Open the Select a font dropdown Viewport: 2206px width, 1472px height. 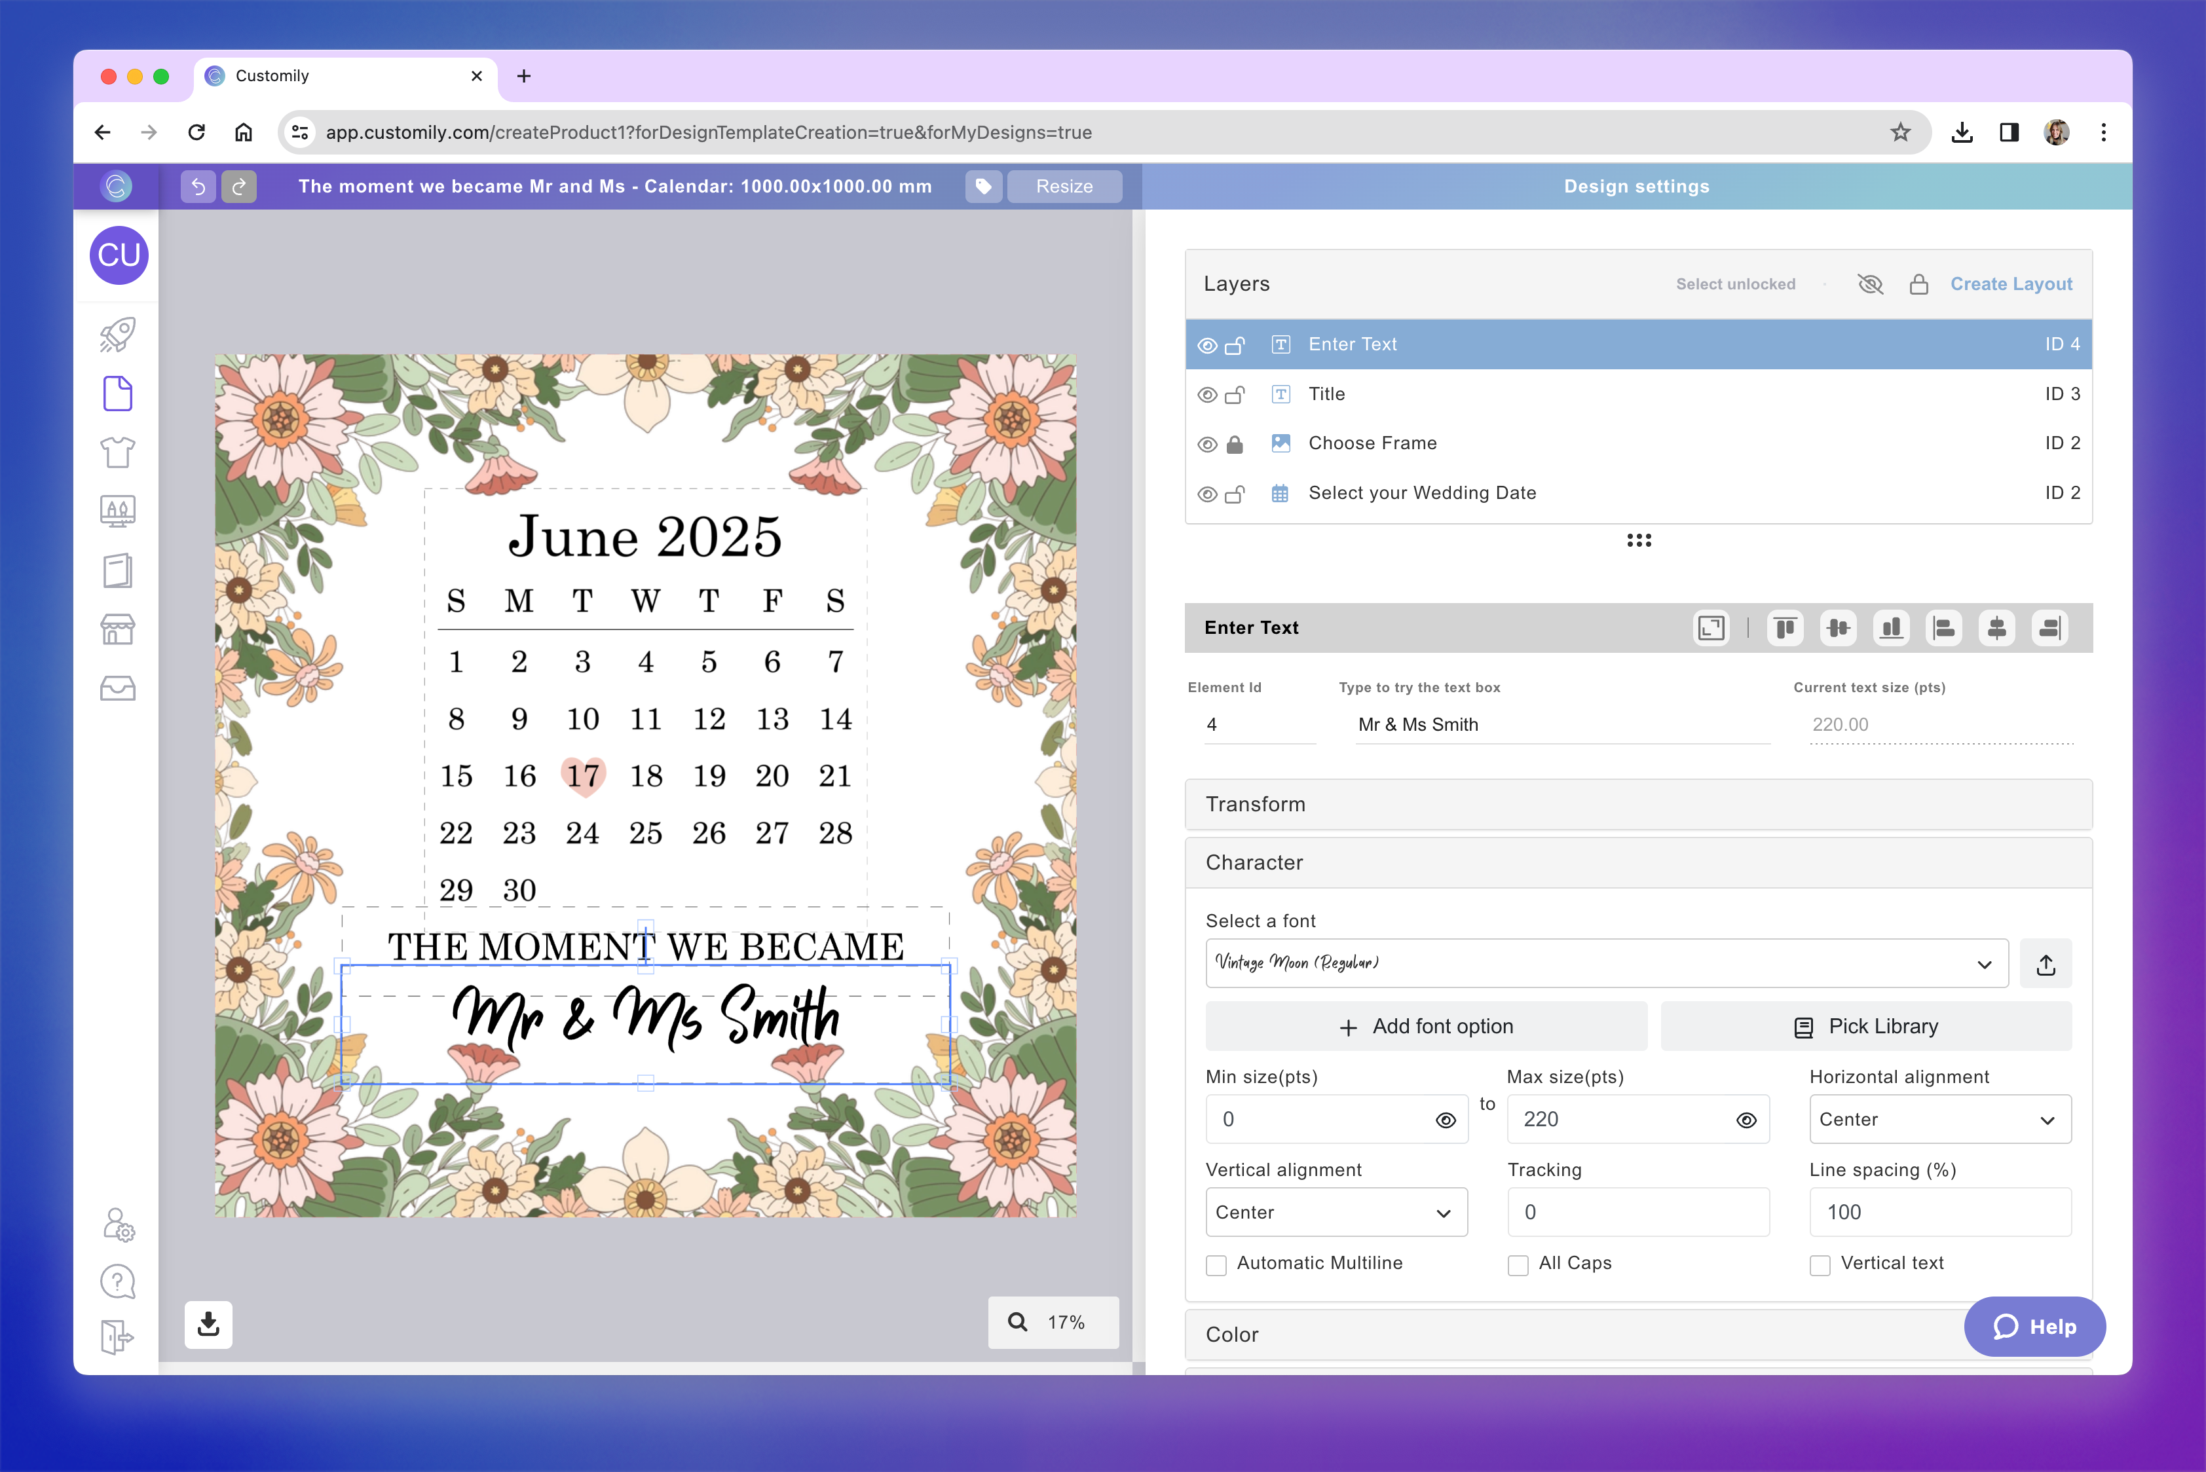click(1606, 963)
